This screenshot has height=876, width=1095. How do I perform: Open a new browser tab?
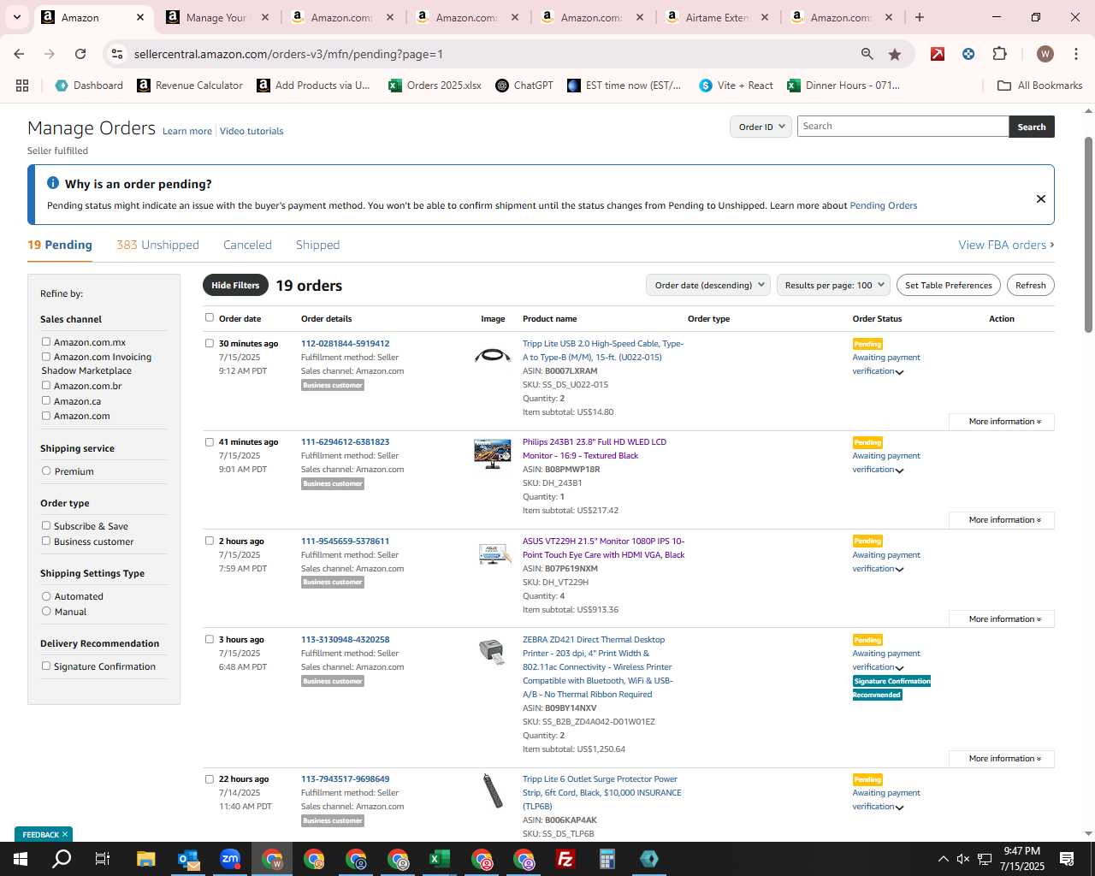coord(920,17)
